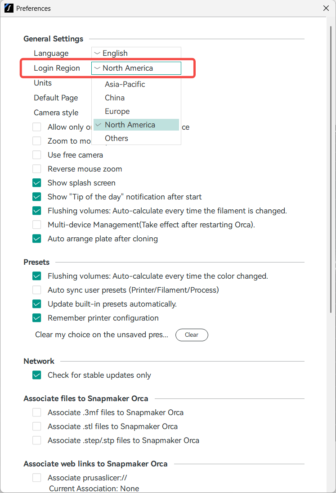The height and width of the screenshot is (493, 336).
Task: Enable Multi-device Management checkbox
Action: coord(37,225)
